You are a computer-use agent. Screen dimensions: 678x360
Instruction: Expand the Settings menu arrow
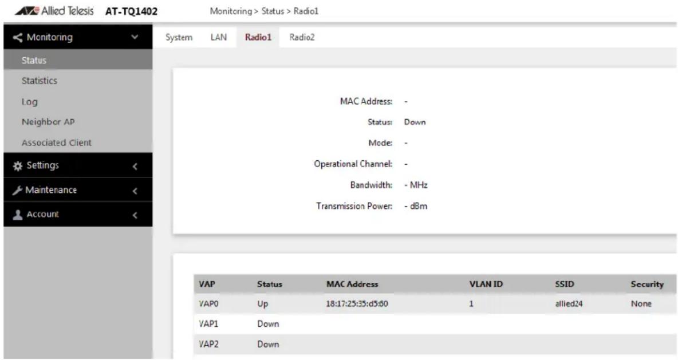pyautogui.click(x=135, y=166)
